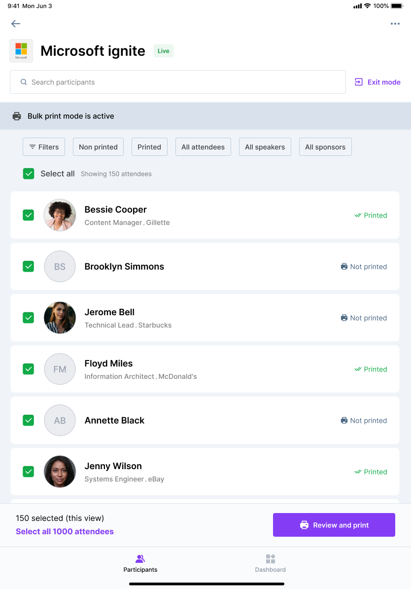
Task: Show All speakers filter
Action: (265, 147)
